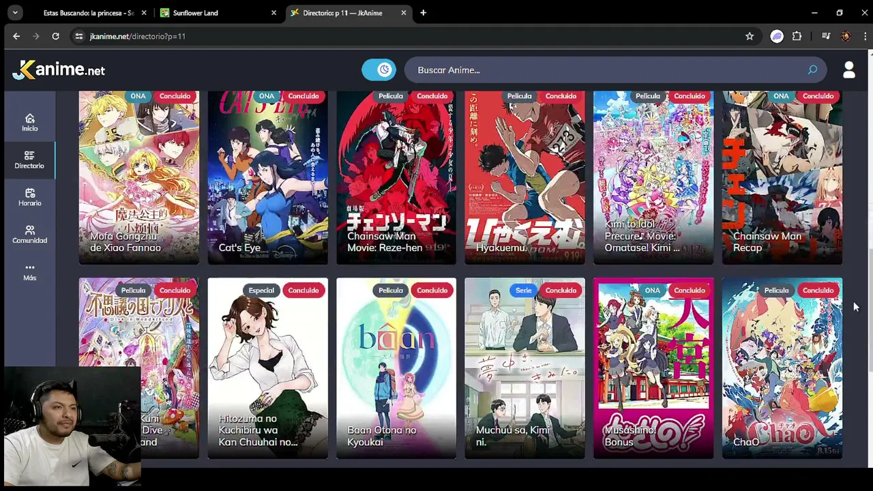Open the Chrome extensions puzzle menu
Viewport: 873px width, 491px height.
pos(797,36)
